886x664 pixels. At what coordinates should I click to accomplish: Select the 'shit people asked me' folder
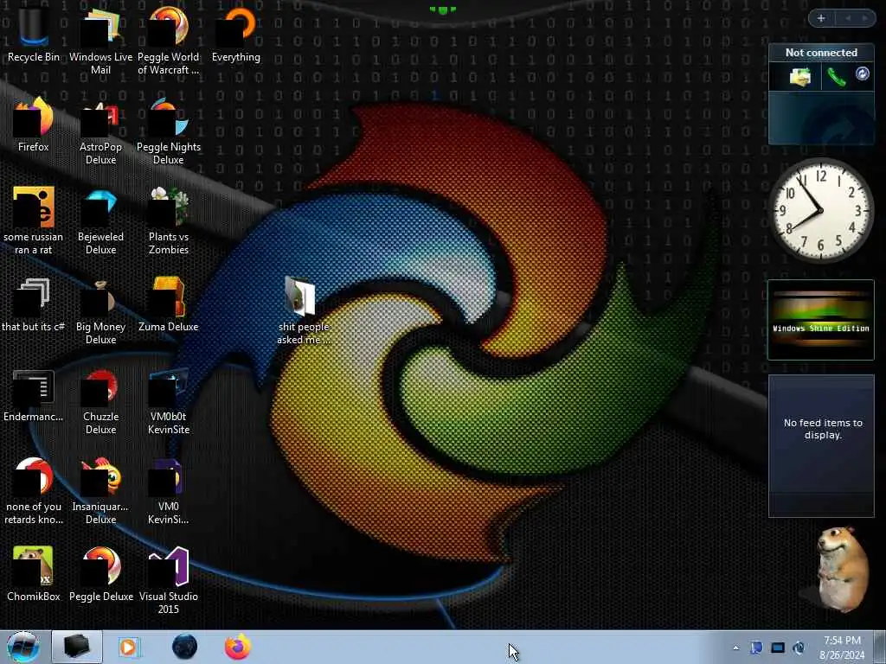click(x=304, y=310)
